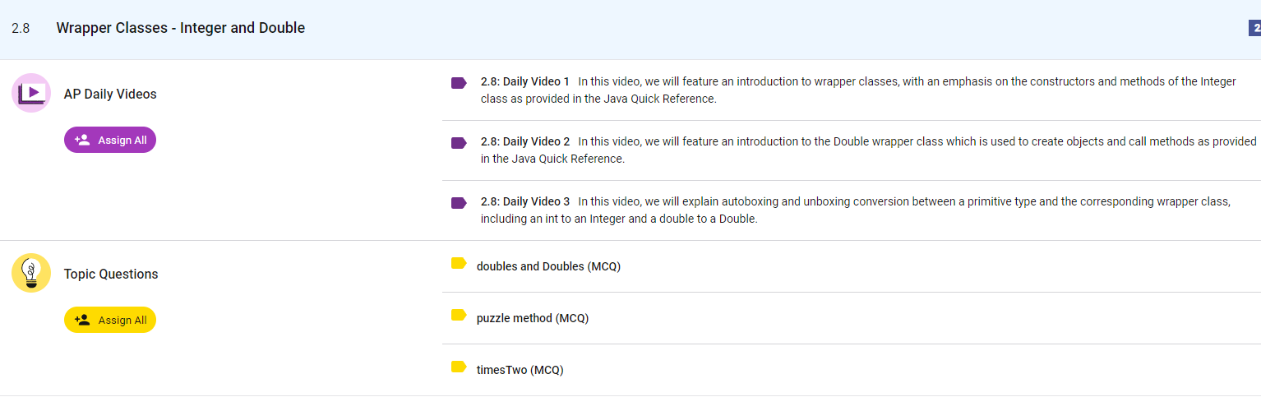Viewport: 1261px width, 397px height.
Task: Click the AP Daily Videos play icon
Action: pyautogui.click(x=31, y=93)
